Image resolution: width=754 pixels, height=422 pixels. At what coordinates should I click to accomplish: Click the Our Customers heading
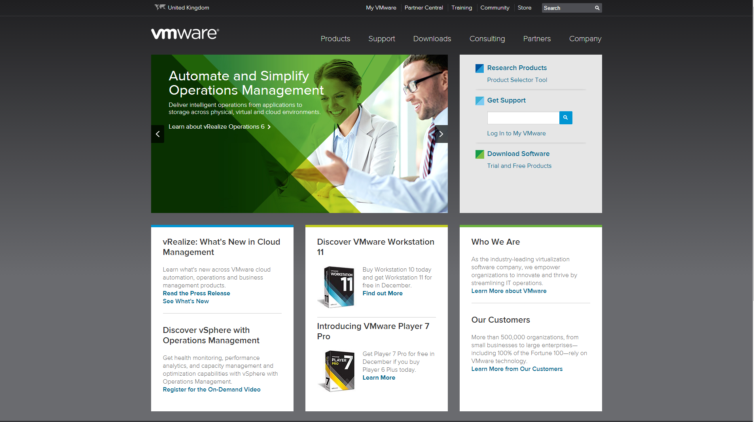(501, 320)
